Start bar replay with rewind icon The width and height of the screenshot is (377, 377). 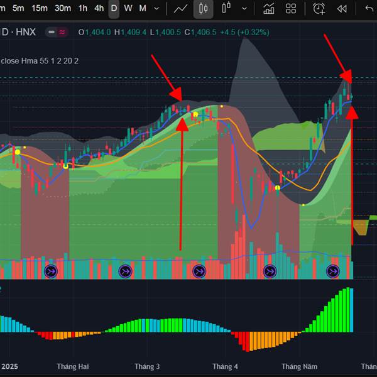coord(342,9)
